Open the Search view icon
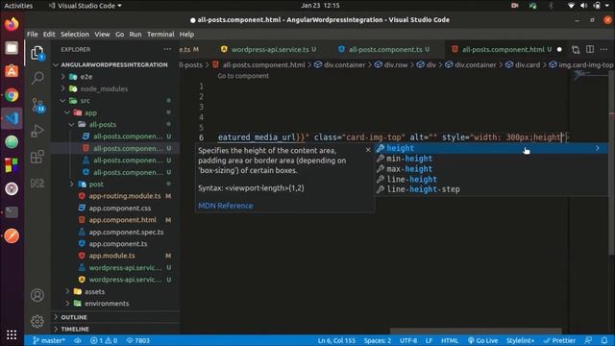The image size is (615, 346). click(x=37, y=78)
